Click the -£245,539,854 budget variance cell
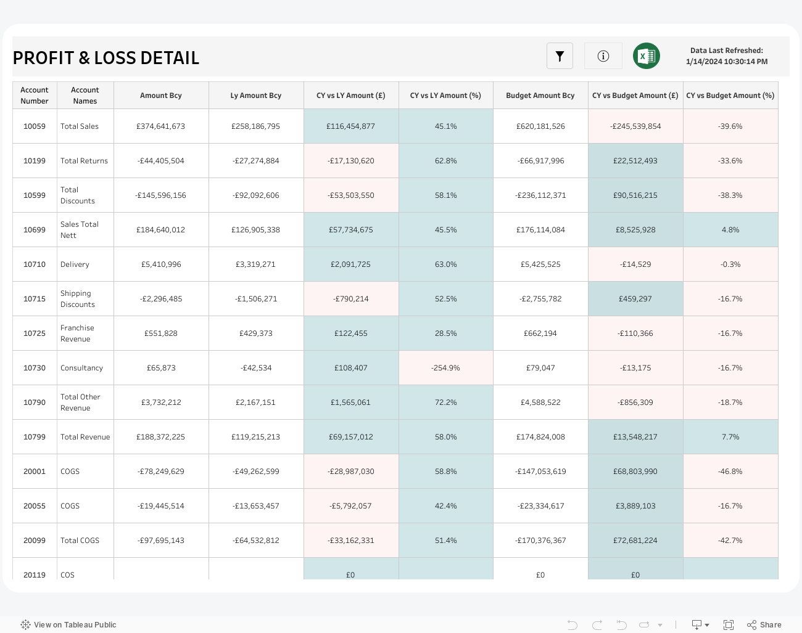Viewport: 802px width, 633px height. (635, 126)
